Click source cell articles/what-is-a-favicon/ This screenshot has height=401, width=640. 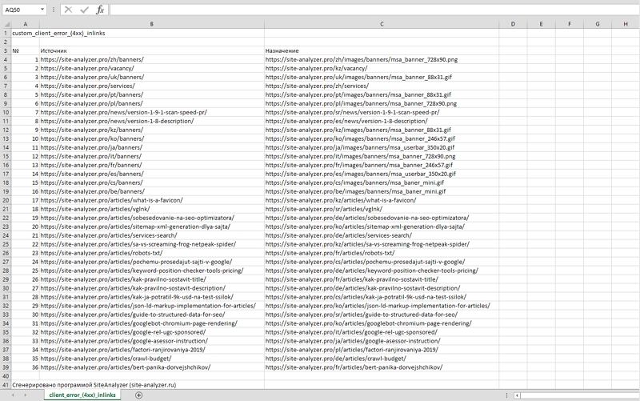[x=151, y=200]
